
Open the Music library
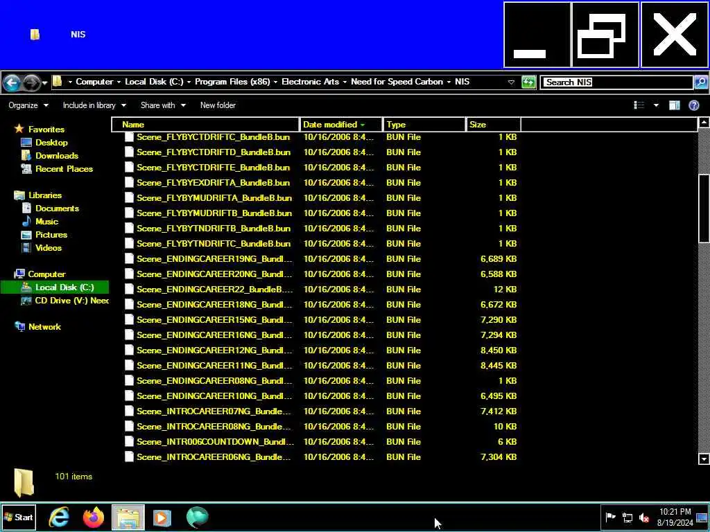click(x=46, y=221)
